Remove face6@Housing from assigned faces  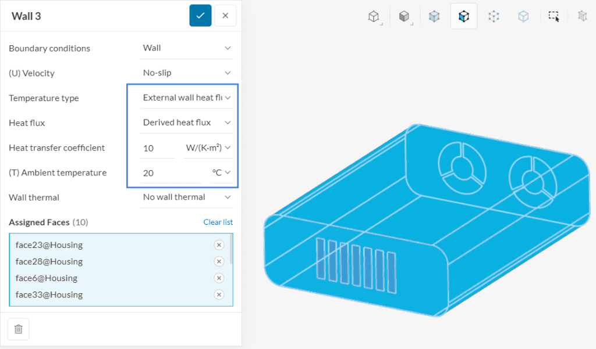click(x=219, y=278)
